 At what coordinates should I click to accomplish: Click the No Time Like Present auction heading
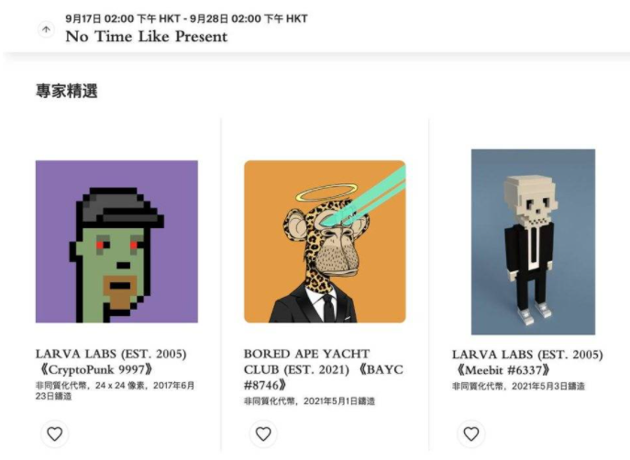(147, 37)
